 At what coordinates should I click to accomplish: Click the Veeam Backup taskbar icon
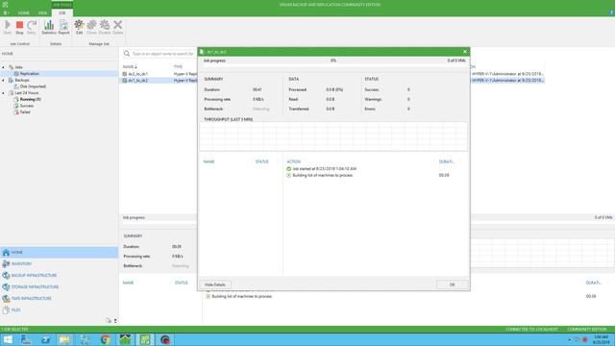point(145,339)
